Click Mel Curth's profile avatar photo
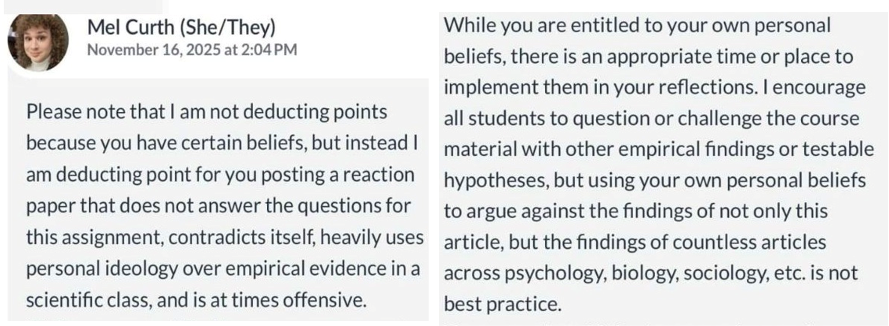Image resolution: width=889 pixels, height=326 pixels. pos(38,43)
